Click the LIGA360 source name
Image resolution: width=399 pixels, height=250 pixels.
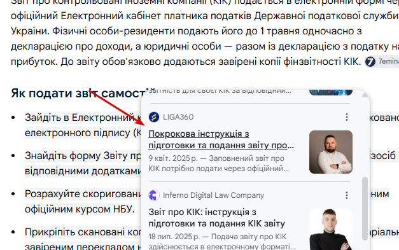click(178, 117)
